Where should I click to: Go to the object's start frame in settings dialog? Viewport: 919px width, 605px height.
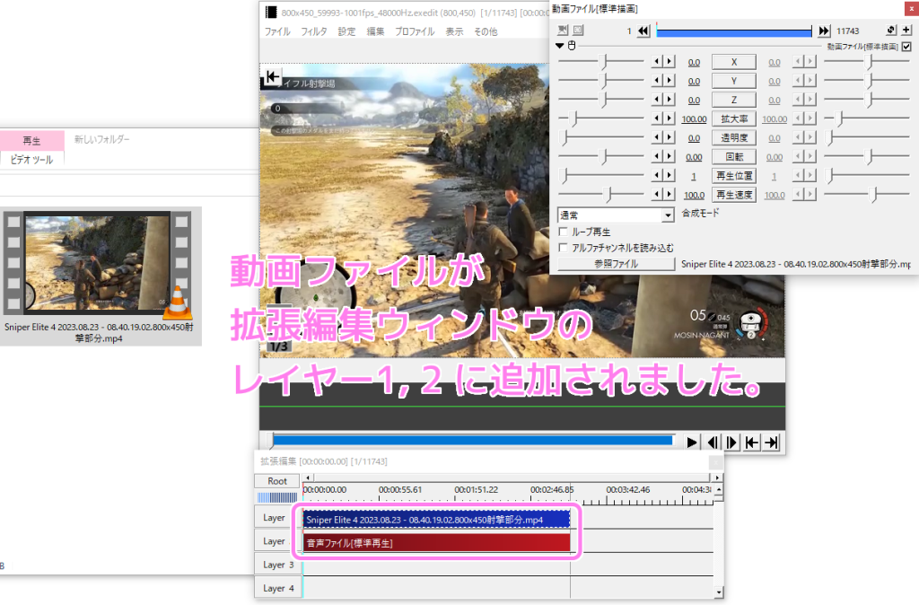point(643,31)
